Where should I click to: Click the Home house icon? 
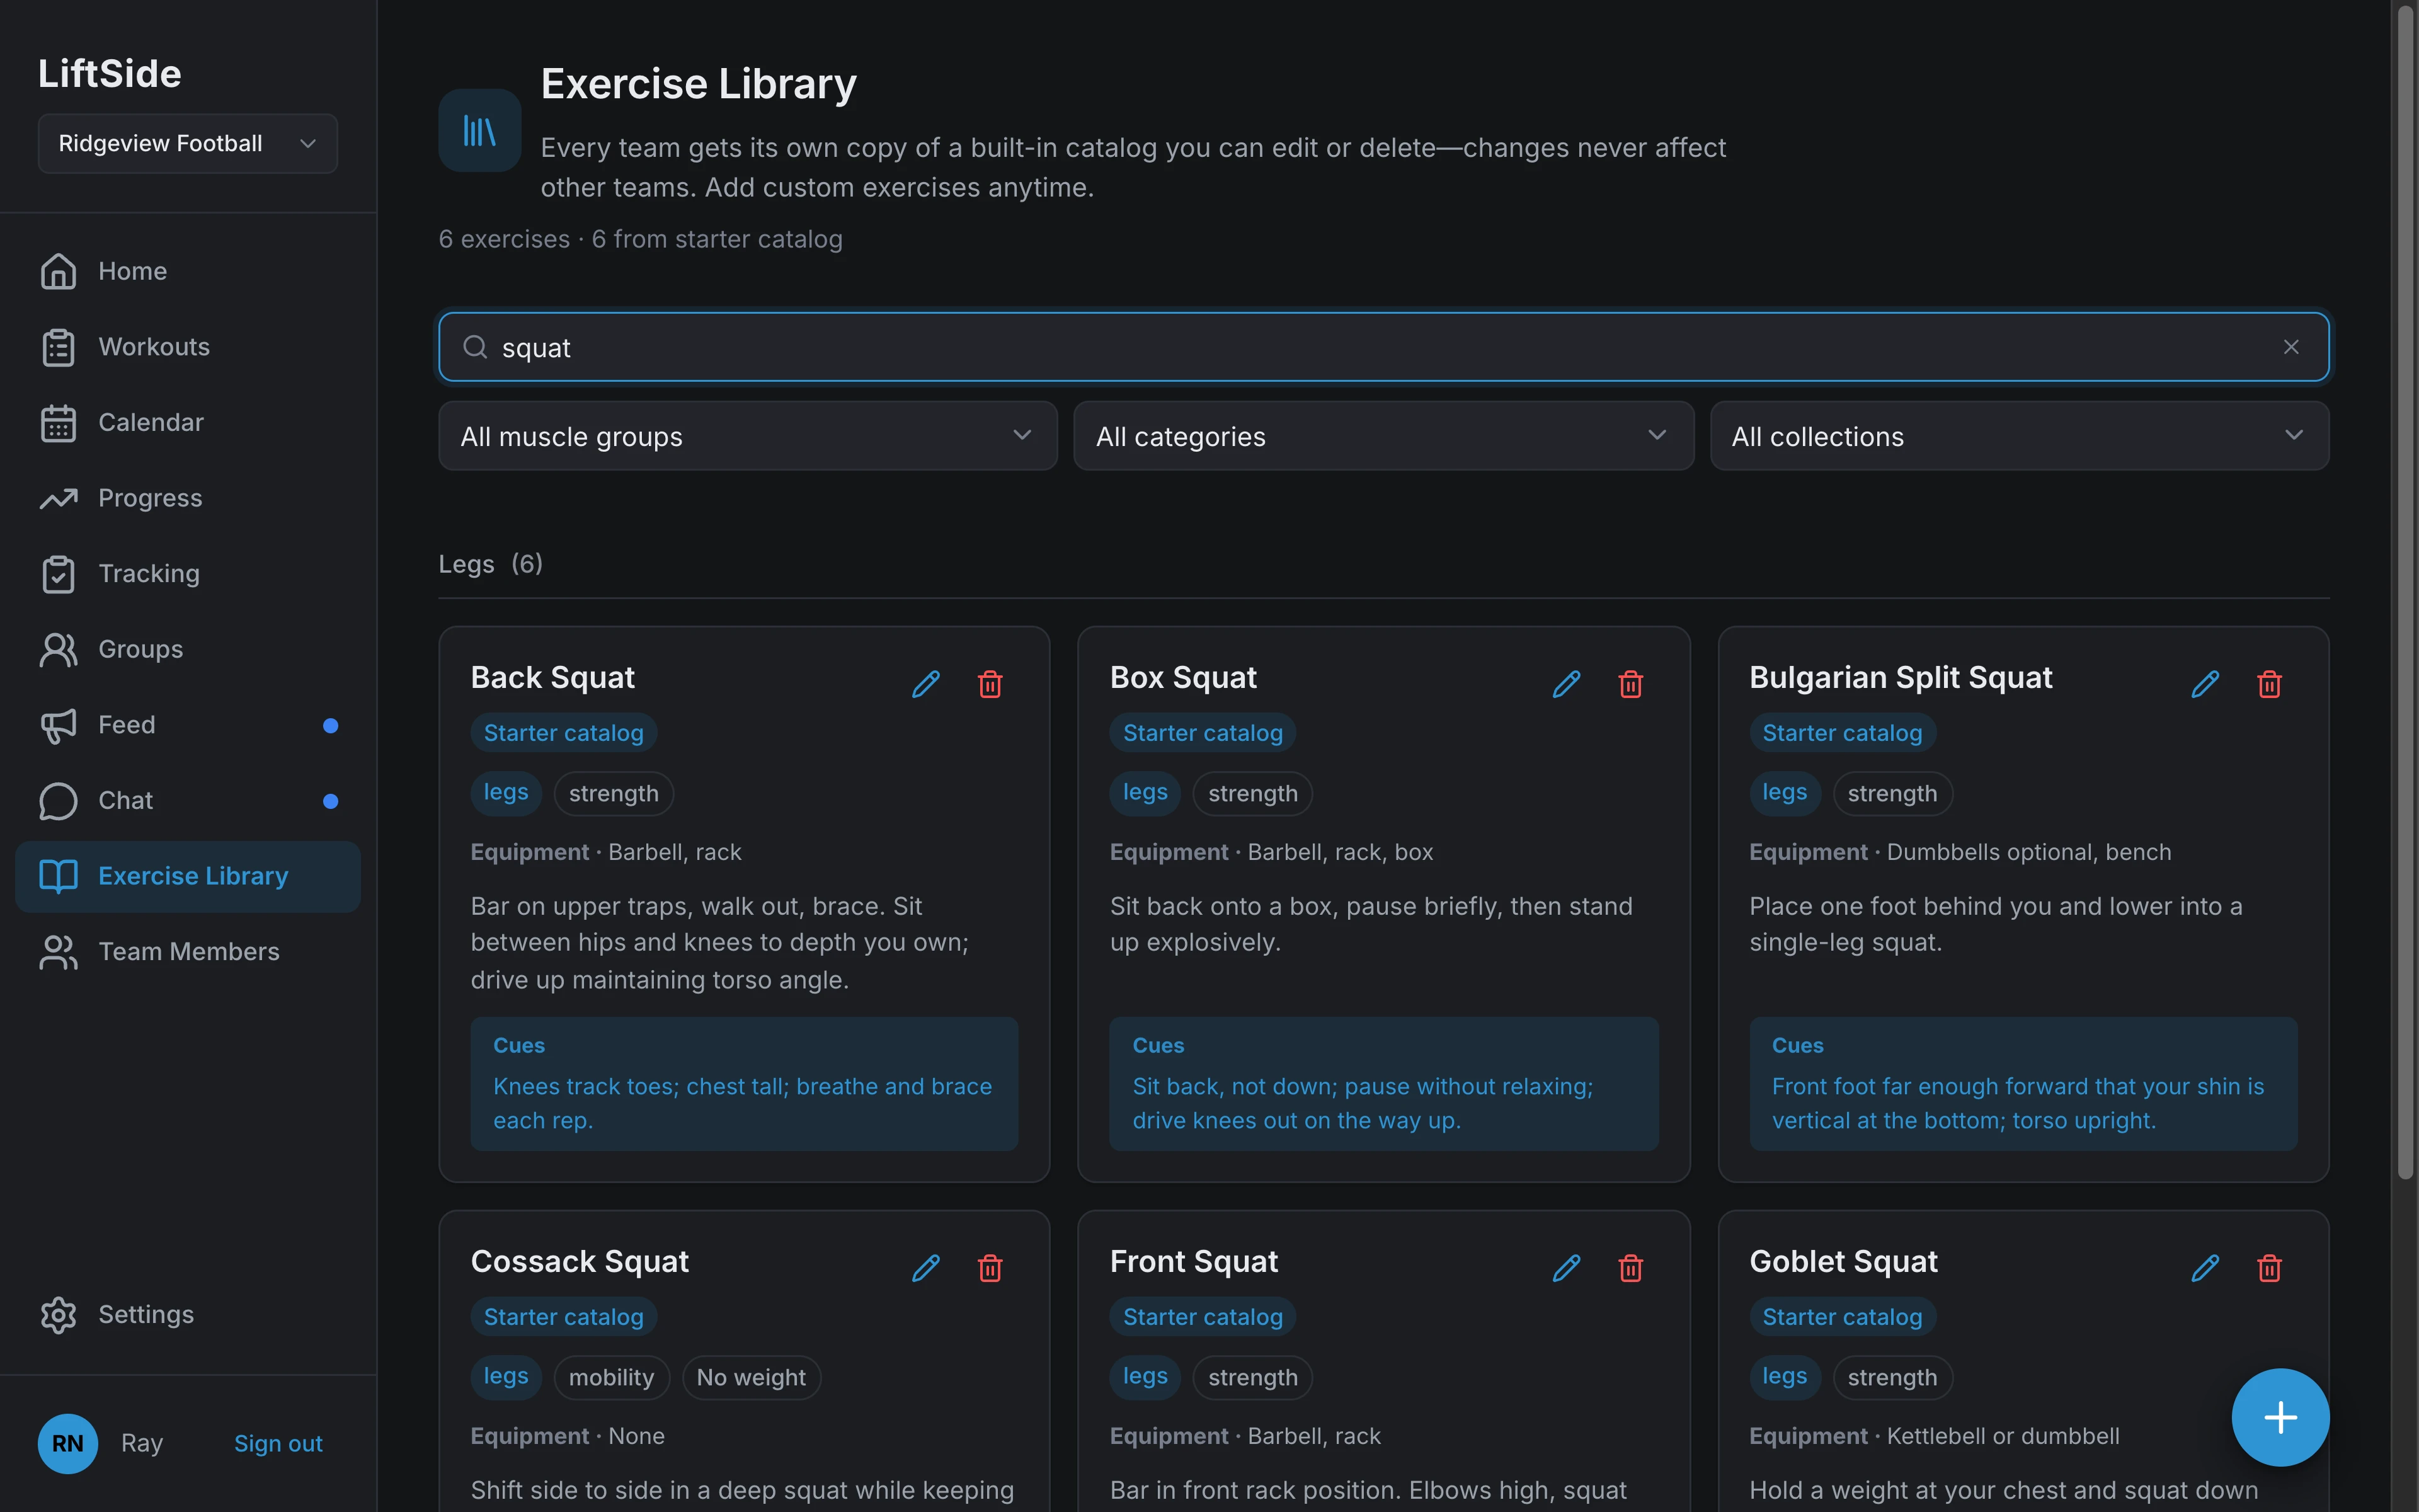point(58,271)
